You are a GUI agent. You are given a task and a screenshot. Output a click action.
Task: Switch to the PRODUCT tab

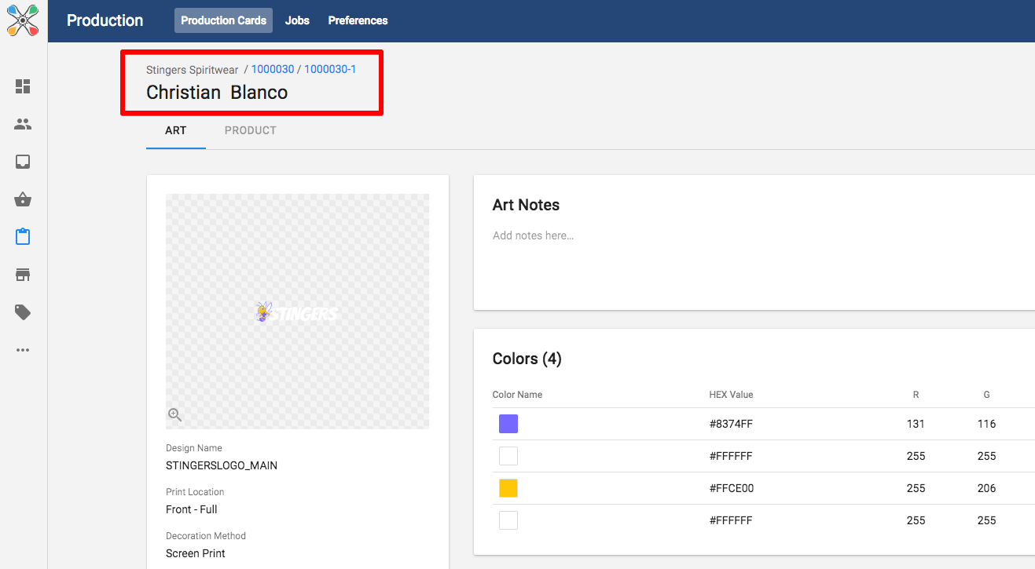pyautogui.click(x=250, y=130)
